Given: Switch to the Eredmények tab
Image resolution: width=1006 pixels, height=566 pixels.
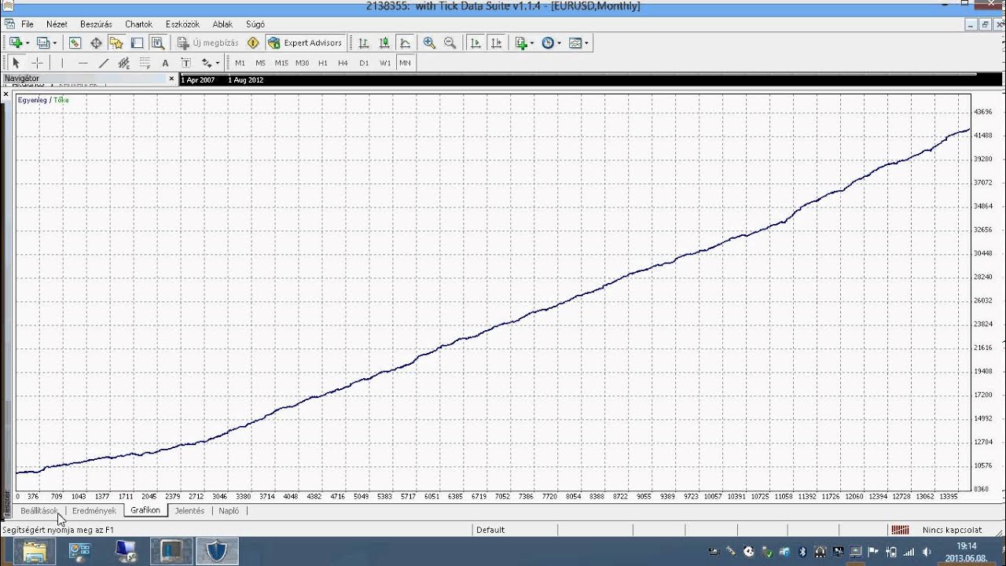Looking at the screenshot, I should pyautogui.click(x=94, y=511).
